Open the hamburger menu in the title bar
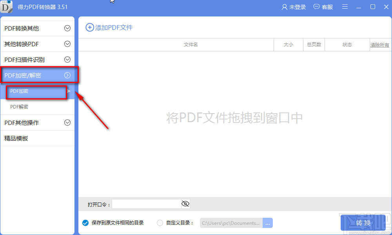This screenshot has height=235, width=392. pos(345,7)
